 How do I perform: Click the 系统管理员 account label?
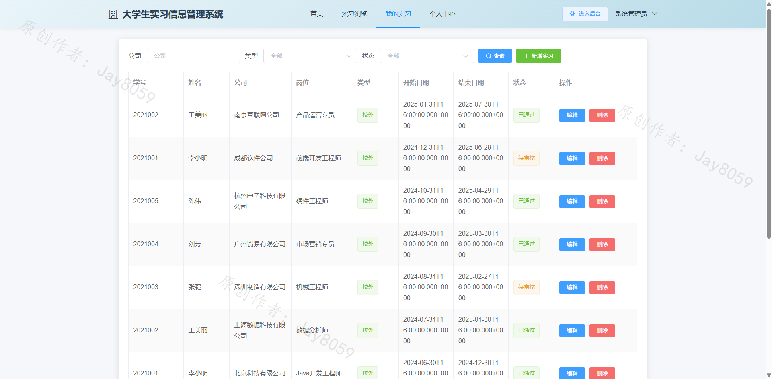tap(631, 14)
